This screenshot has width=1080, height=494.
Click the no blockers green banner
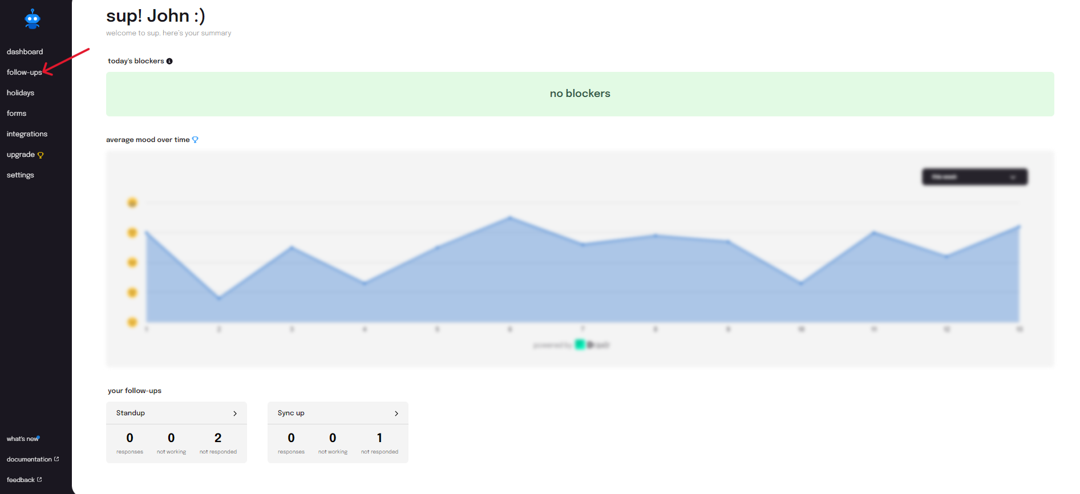pos(580,94)
